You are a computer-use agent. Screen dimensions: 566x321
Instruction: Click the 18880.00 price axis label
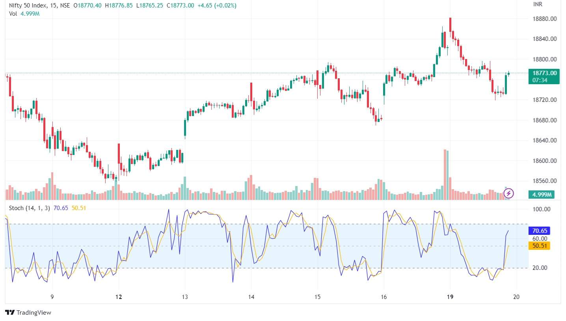544,18
